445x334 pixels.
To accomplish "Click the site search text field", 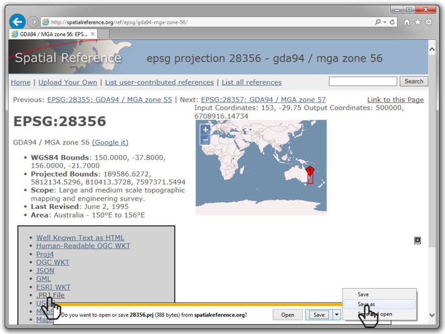I will tap(363, 81).
